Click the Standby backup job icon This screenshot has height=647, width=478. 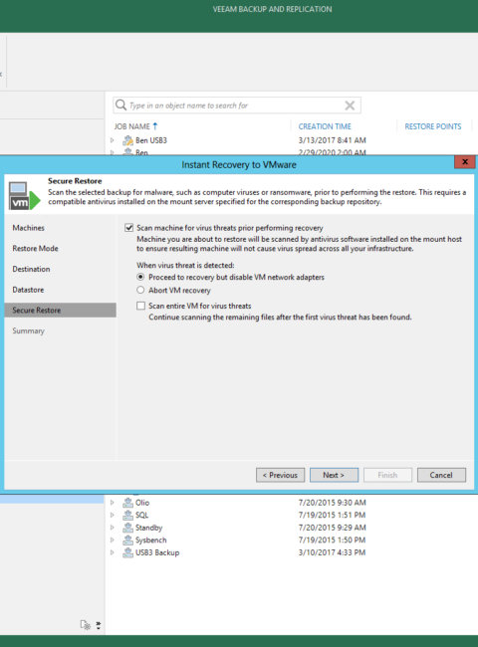[127, 528]
